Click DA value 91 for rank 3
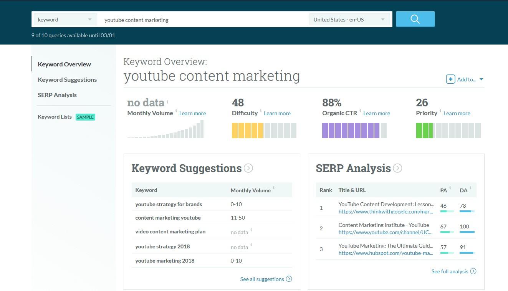 click(x=463, y=247)
